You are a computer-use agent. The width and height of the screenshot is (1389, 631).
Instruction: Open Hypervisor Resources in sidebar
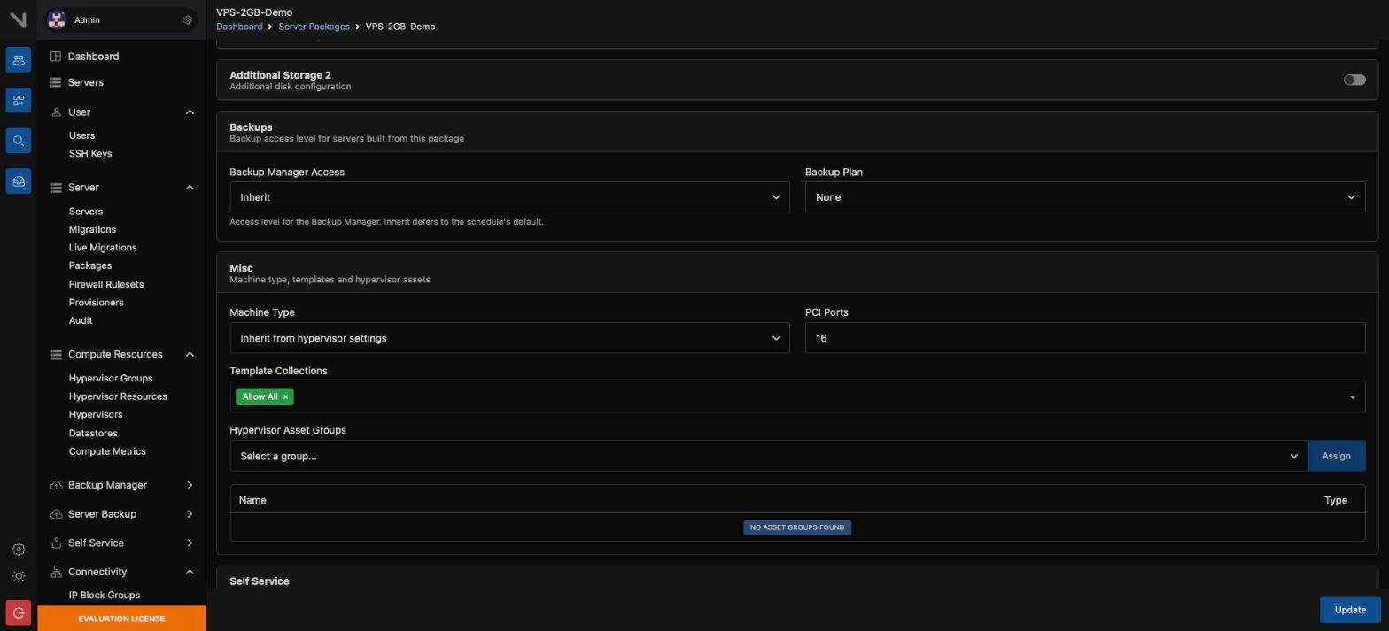click(118, 396)
